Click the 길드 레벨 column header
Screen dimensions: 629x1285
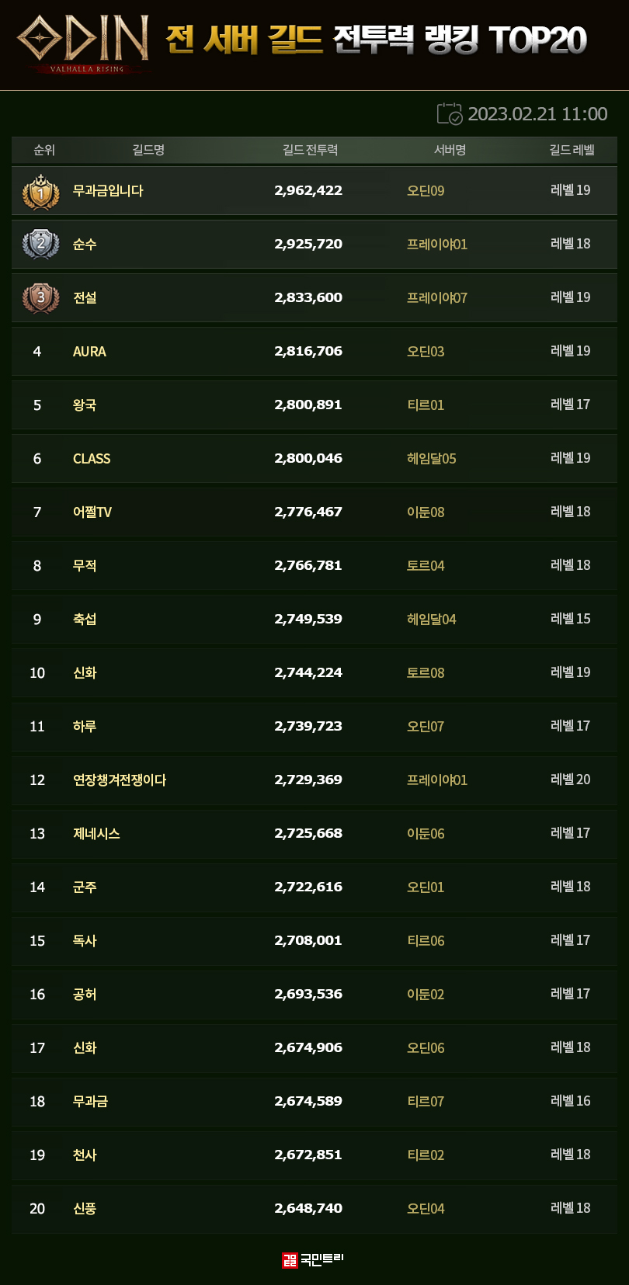pos(572,150)
